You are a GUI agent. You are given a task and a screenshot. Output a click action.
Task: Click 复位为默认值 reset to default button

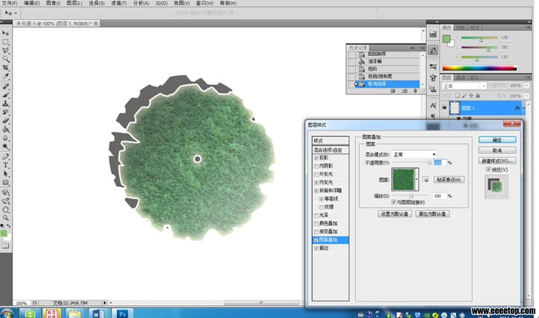click(432, 214)
